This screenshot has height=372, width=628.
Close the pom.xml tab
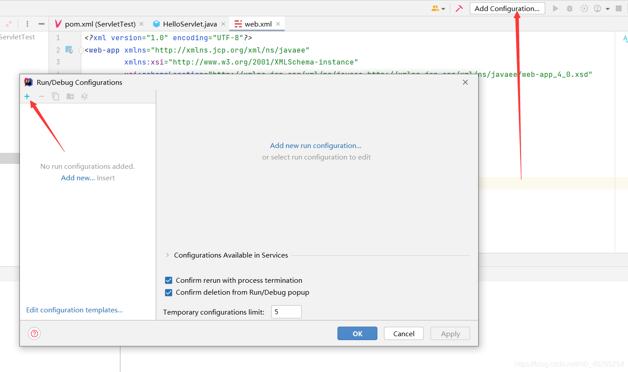tap(141, 24)
